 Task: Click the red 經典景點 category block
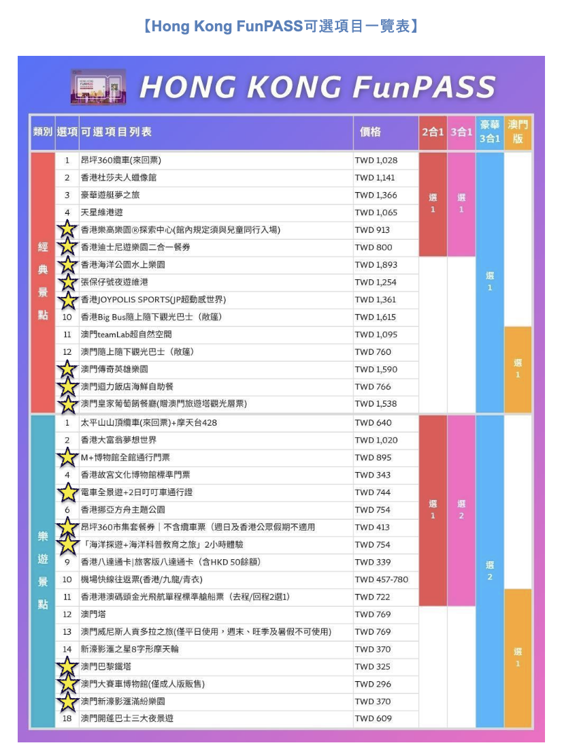pyautogui.click(x=43, y=282)
